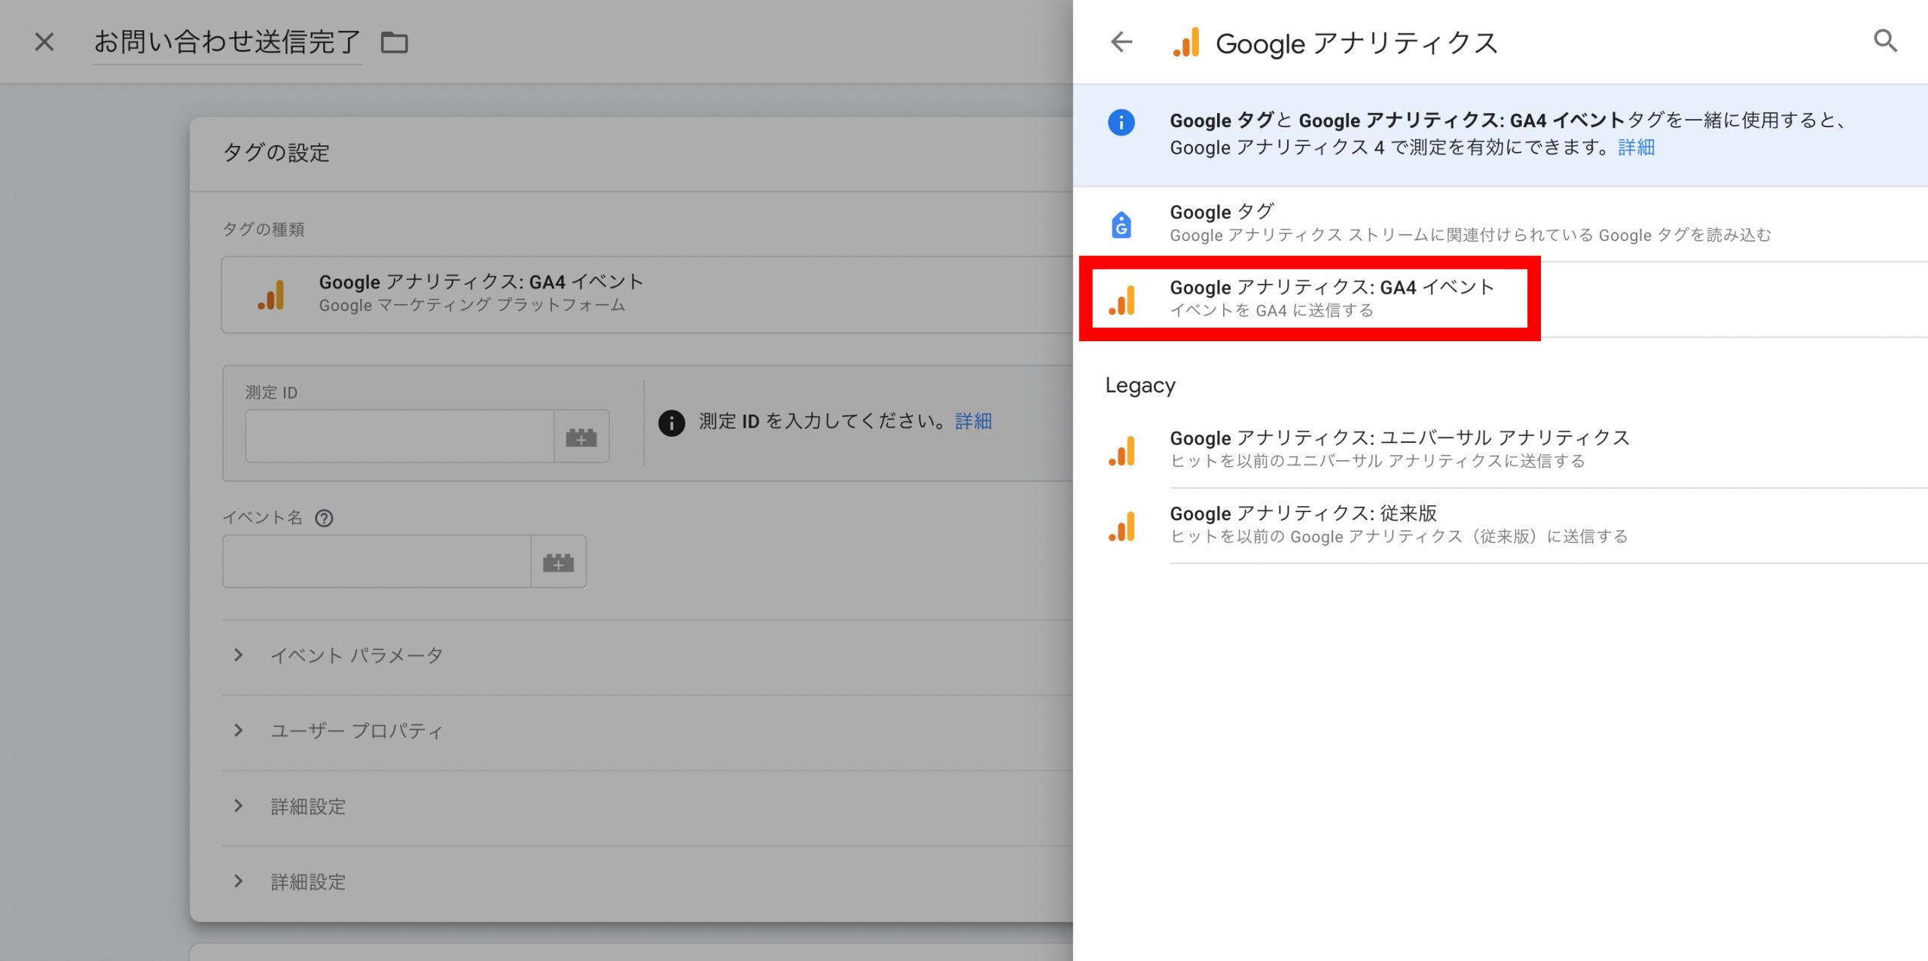
Task: Click the variable picker icon beside 測定 ID
Action: coord(581,436)
